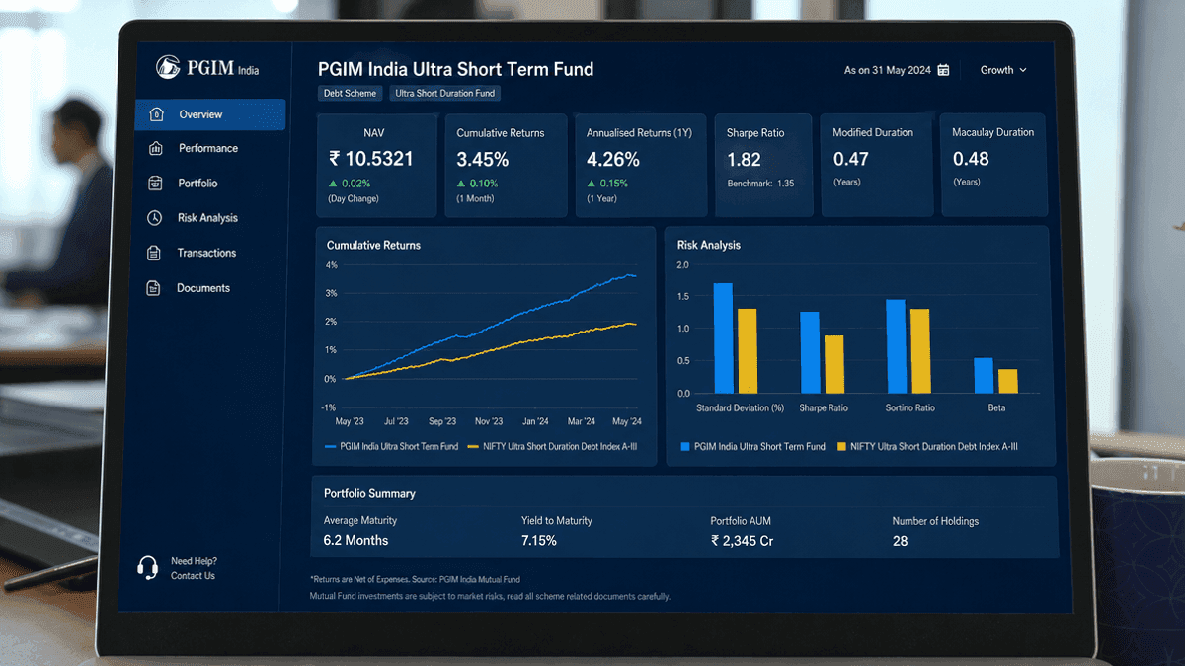
Task: Click the blue Sharpe Ratio bar
Action: pos(810,353)
